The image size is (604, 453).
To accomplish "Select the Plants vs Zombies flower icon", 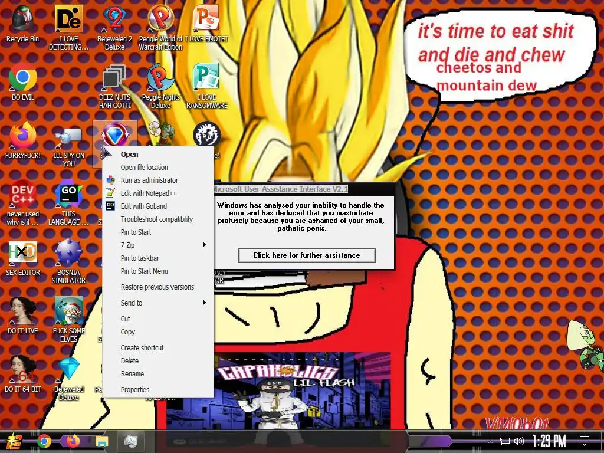I will pos(162,133).
